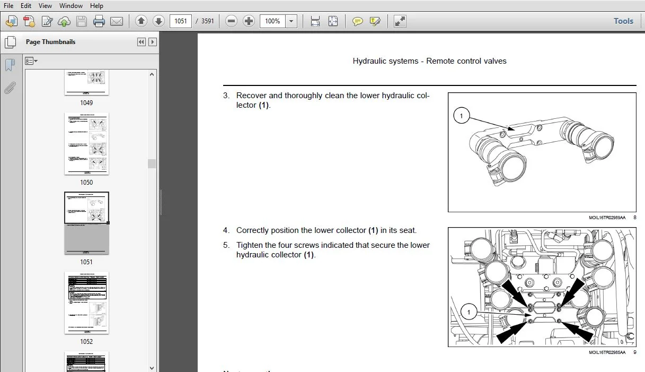Click the thumbnail scrollbar up arrow
The height and width of the screenshot is (372, 645).
[x=152, y=75]
